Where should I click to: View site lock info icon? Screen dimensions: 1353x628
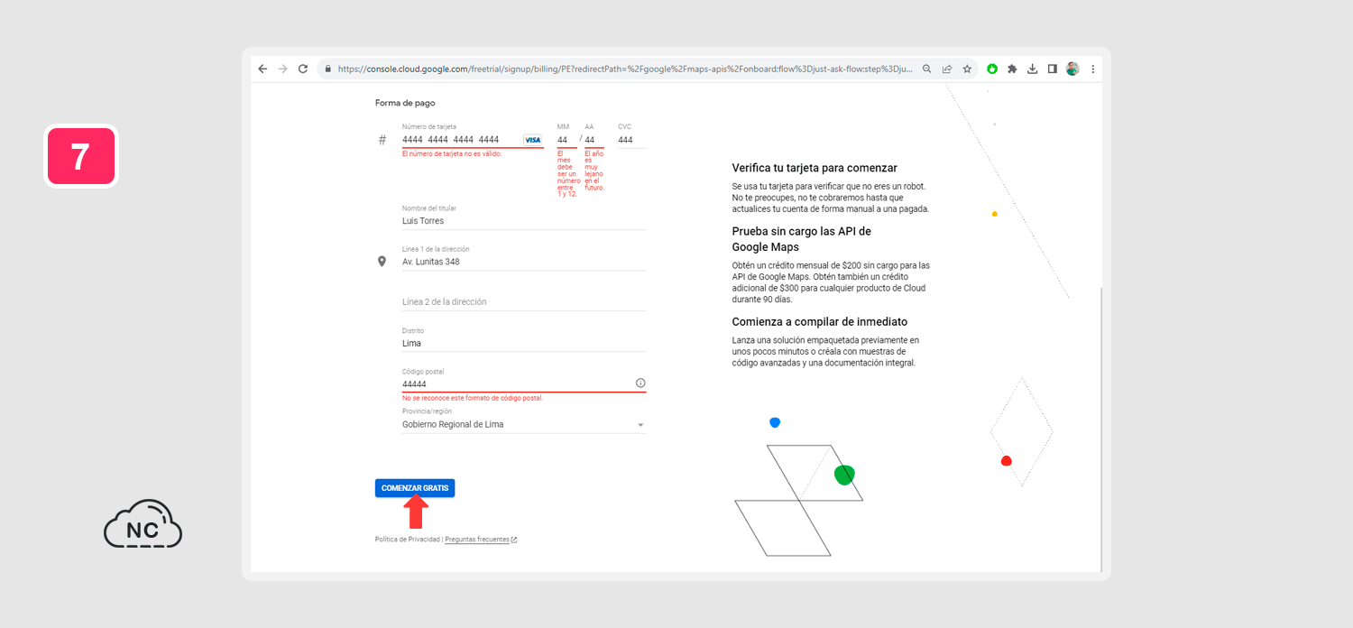coord(328,69)
